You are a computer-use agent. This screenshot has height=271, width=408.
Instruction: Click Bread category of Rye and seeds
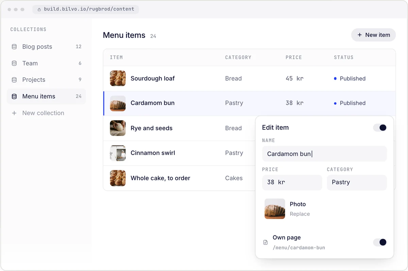click(x=234, y=128)
